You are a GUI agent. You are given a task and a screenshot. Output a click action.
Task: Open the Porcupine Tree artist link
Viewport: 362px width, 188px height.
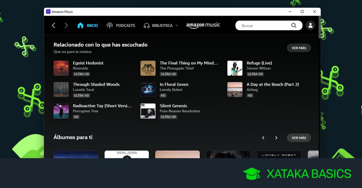[86, 111]
